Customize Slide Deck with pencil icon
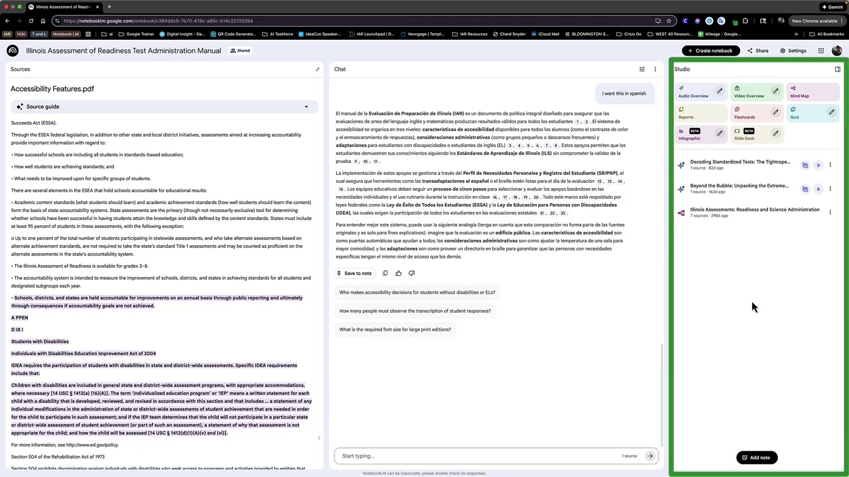 [x=775, y=133]
